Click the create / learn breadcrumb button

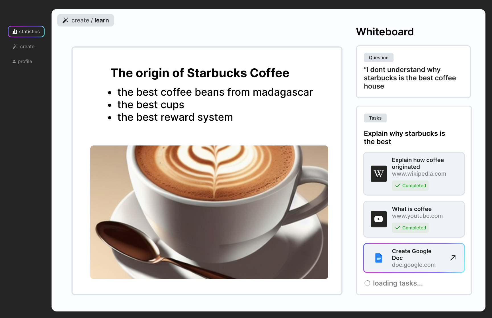(86, 20)
